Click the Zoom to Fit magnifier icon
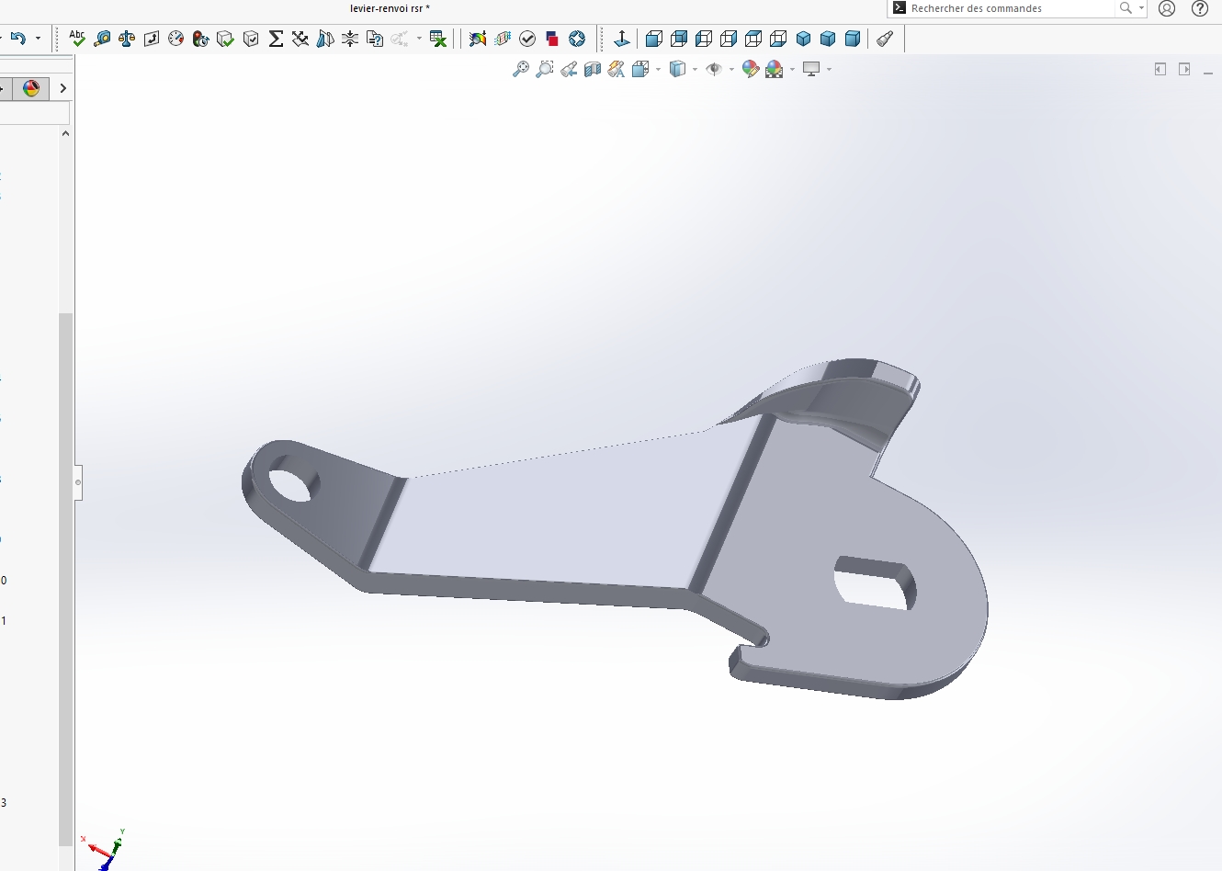Viewport: 1222px width, 871px height. coord(520,69)
